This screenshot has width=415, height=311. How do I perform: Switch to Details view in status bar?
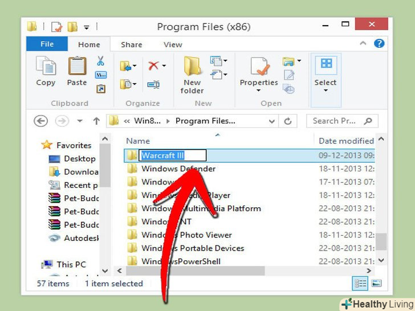(x=360, y=284)
